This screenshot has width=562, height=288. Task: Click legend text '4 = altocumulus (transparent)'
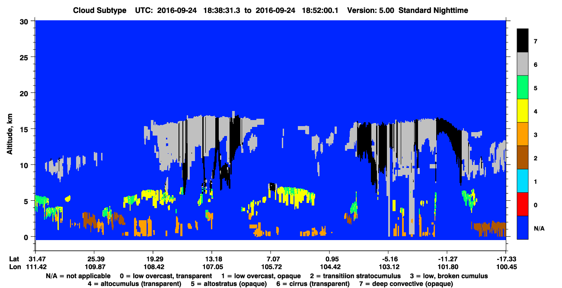tap(134, 284)
